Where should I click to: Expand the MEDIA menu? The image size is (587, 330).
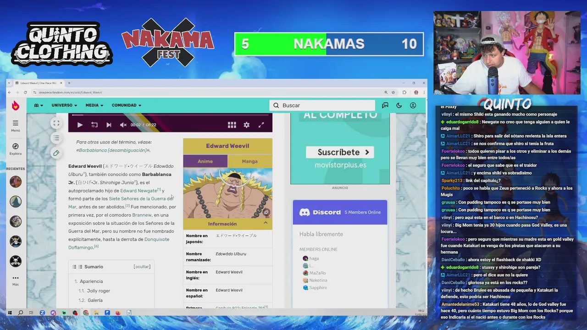click(x=94, y=105)
